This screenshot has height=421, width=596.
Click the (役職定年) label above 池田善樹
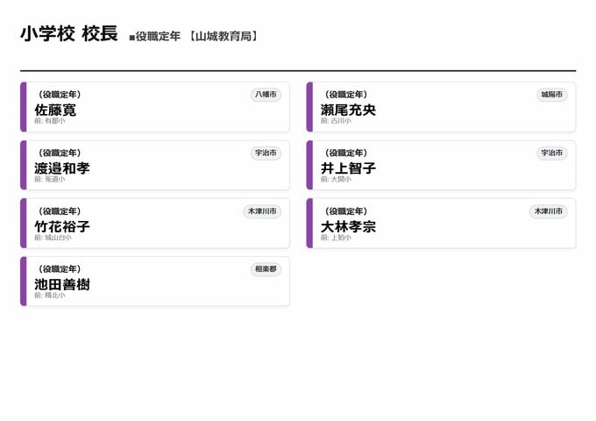[60, 269]
